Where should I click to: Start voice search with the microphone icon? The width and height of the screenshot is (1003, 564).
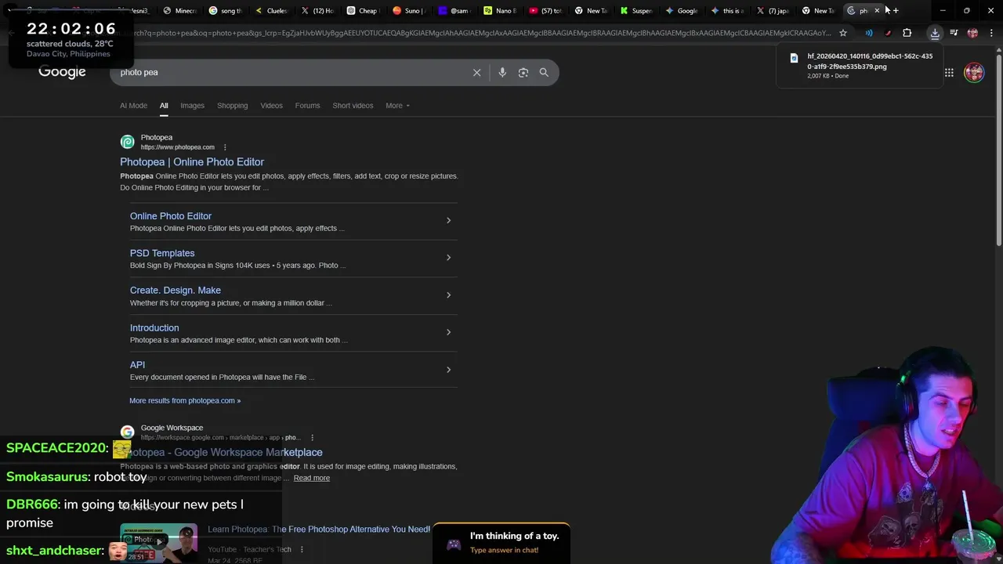tap(502, 72)
